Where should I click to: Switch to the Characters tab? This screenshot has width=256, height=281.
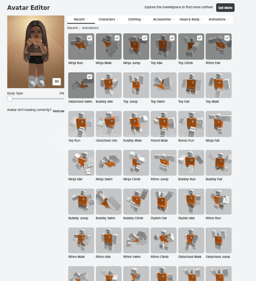pos(108,19)
